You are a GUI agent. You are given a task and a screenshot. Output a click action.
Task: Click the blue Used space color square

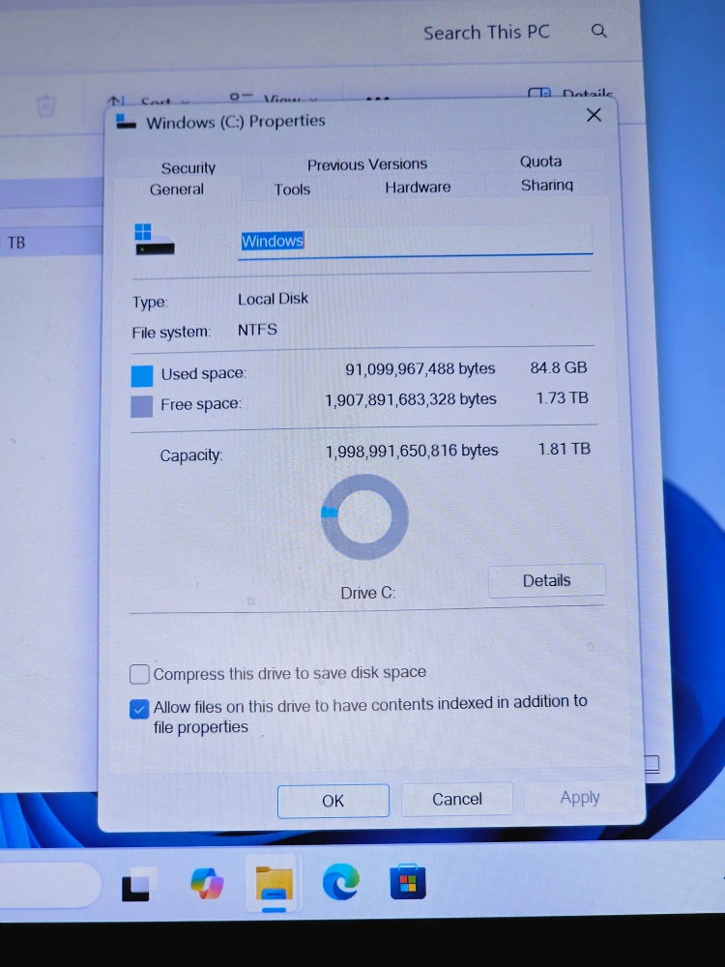pos(142,374)
